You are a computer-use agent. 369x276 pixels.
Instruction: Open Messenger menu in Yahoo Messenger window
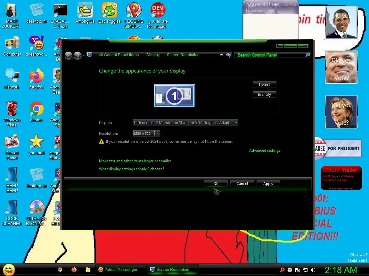254,11
